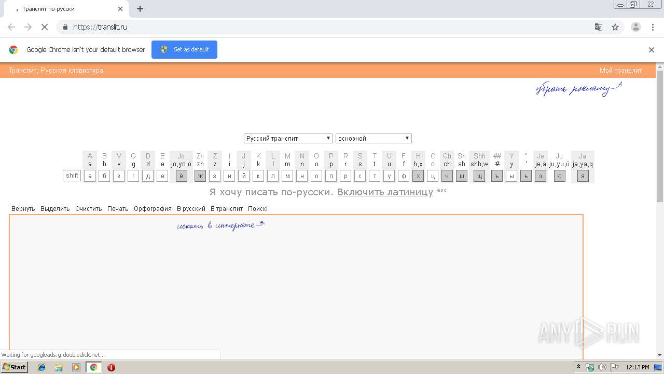
Task: Click 'Очистить' to clear the text
Action: click(x=88, y=209)
